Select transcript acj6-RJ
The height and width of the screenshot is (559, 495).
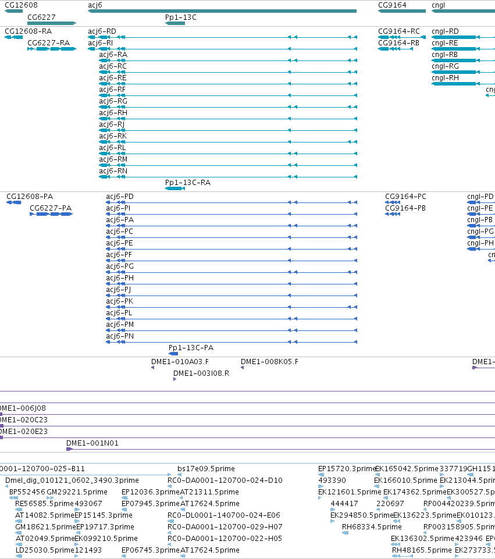coord(228,130)
